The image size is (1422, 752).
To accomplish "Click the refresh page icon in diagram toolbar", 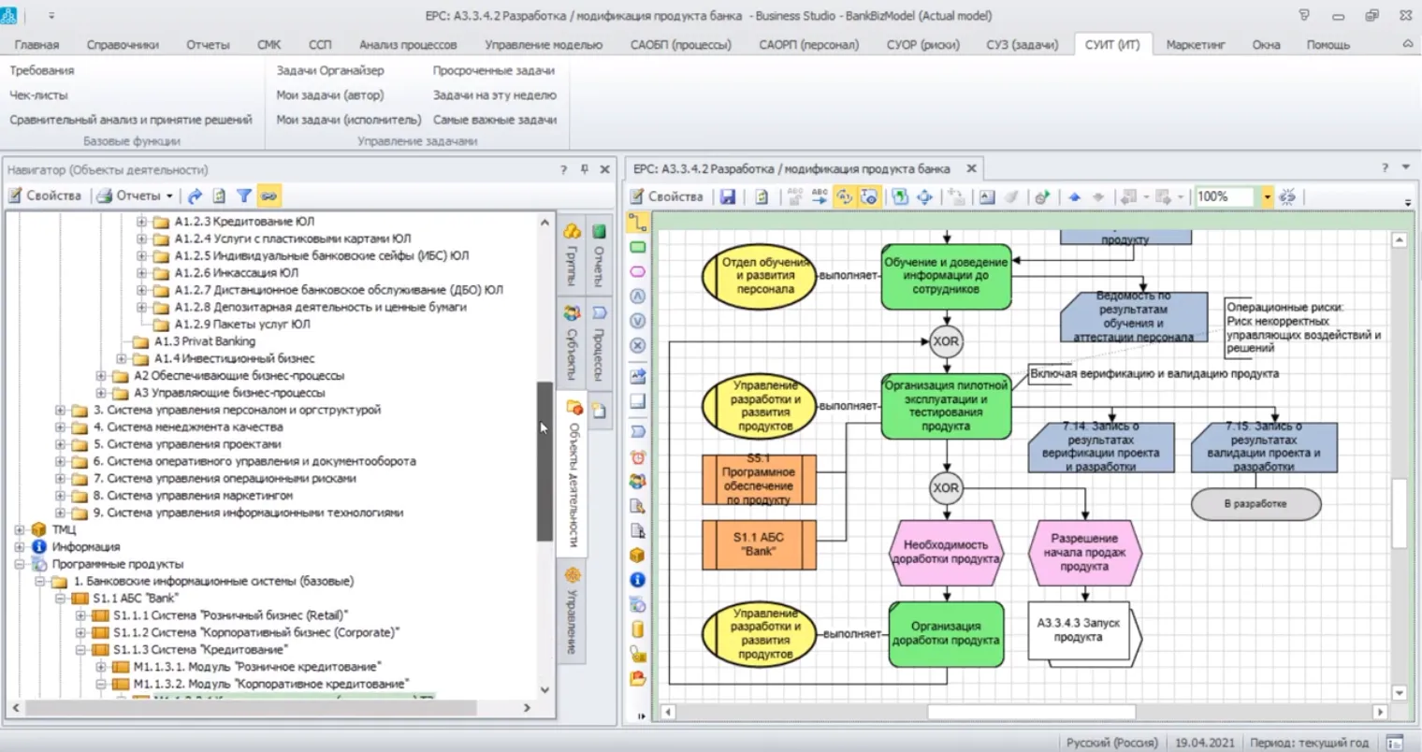I will [762, 196].
